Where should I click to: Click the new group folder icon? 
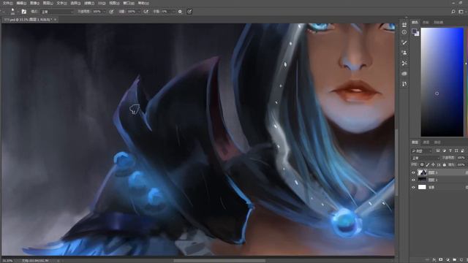click(454, 260)
